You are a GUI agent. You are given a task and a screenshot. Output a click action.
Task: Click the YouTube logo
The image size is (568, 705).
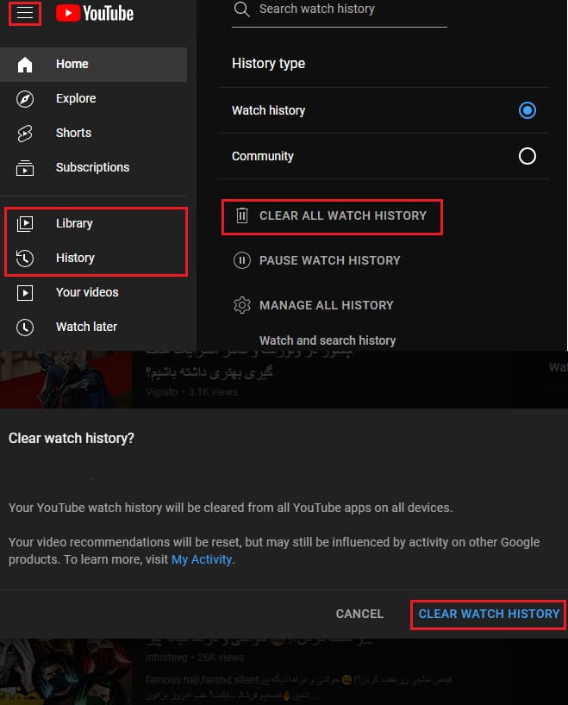[95, 14]
